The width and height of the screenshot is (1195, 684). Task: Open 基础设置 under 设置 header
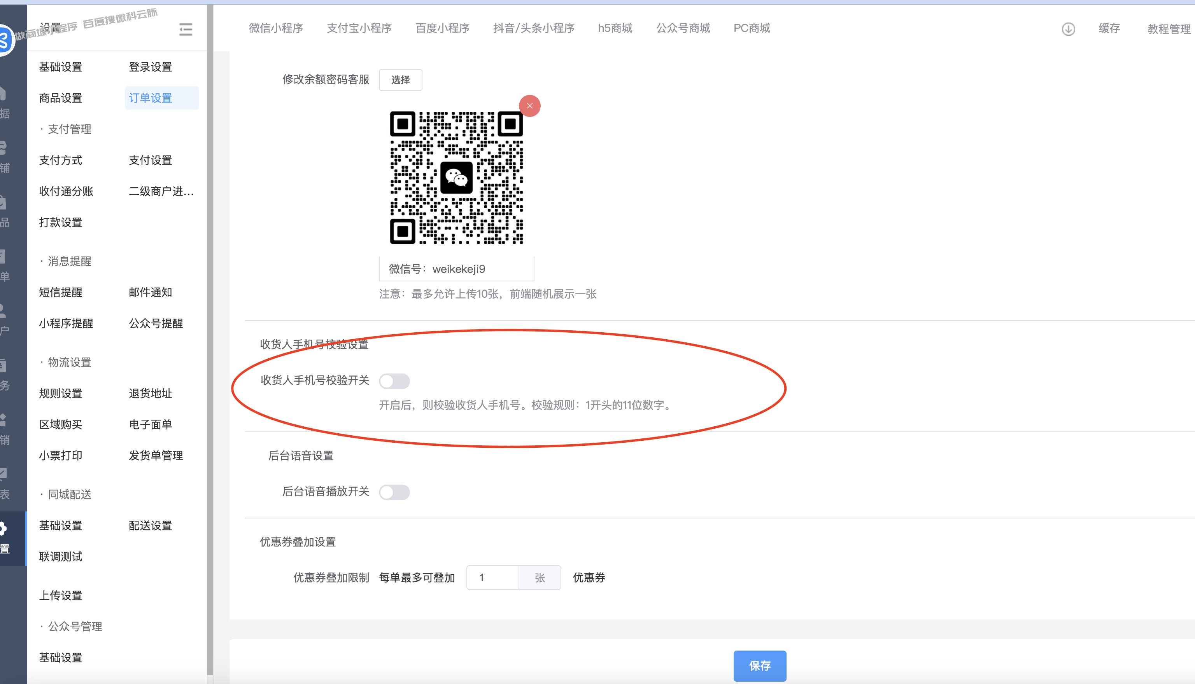[x=61, y=67]
